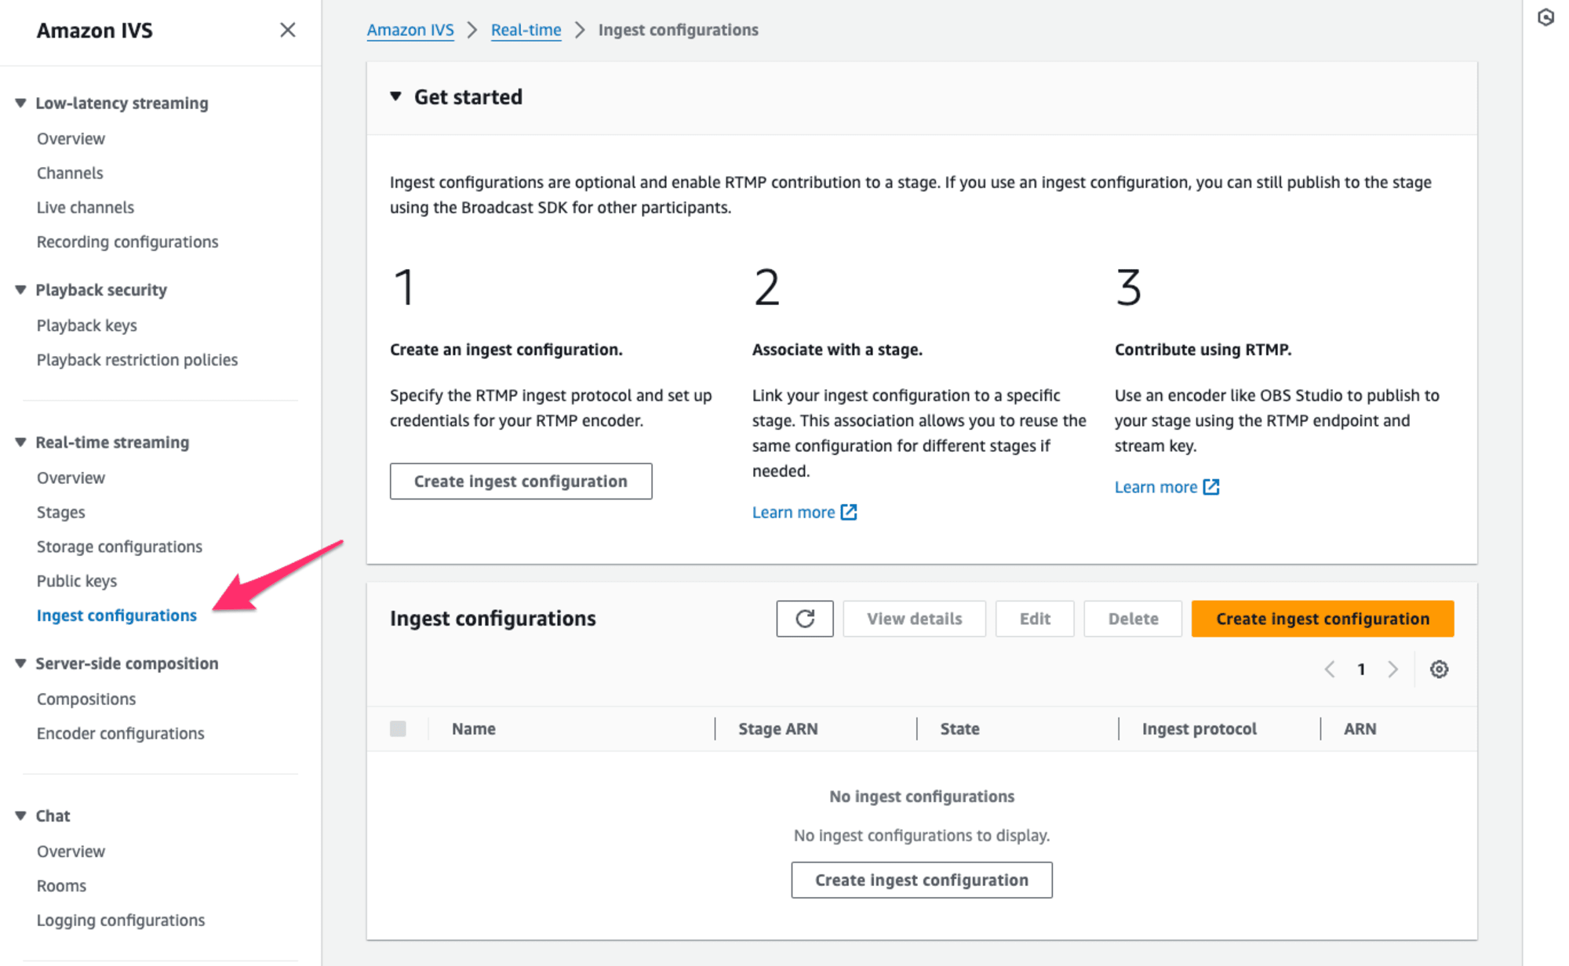Select Ingest configurations in sidebar
The image size is (1569, 966).
116,616
